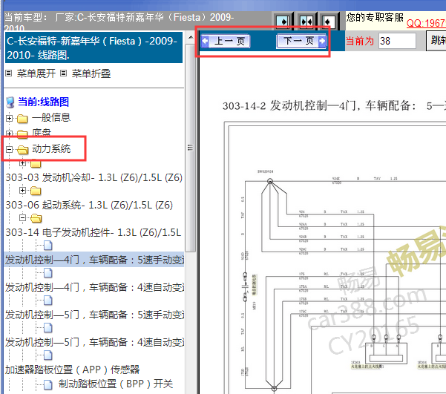
Task: Expand the 一般信息 folder node
Action: tap(9, 118)
